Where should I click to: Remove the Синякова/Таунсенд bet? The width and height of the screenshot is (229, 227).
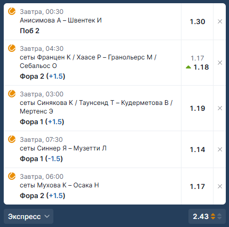pos(220,108)
